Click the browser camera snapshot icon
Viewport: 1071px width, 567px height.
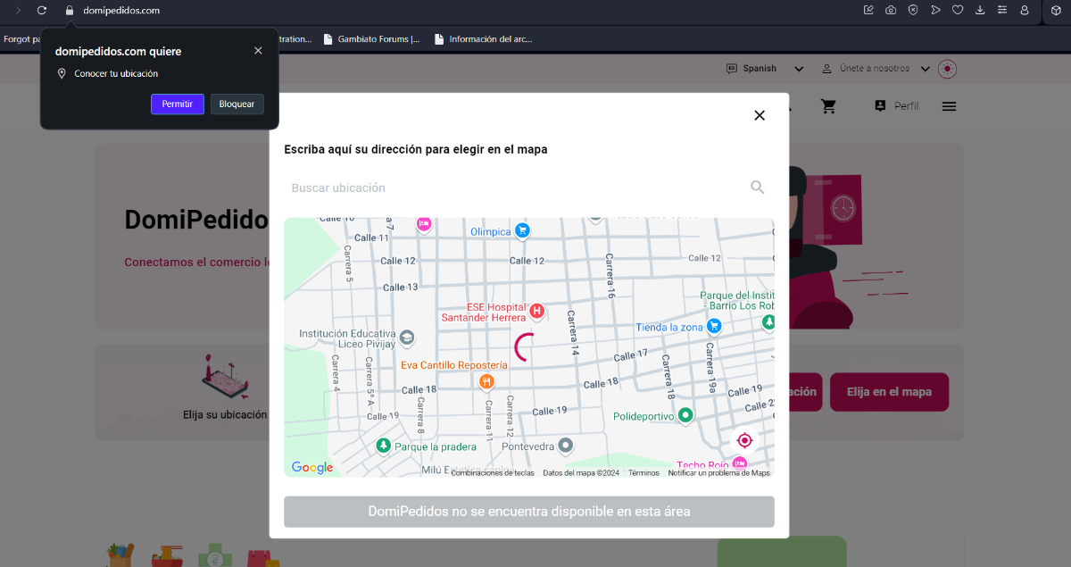coord(891,11)
